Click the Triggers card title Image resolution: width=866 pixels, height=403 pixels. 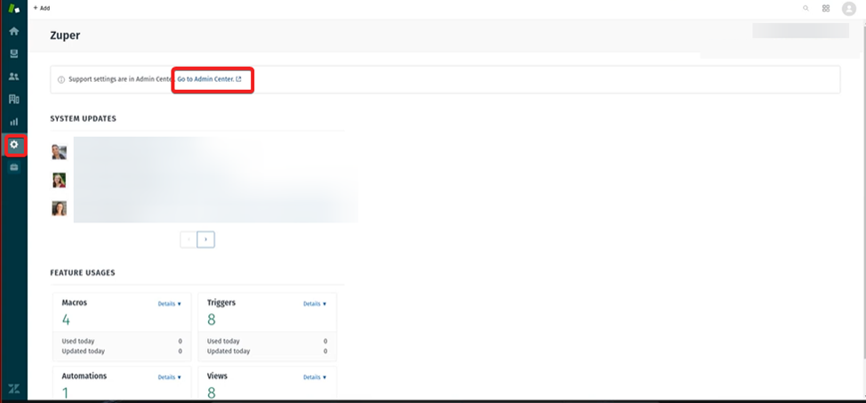coord(221,303)
